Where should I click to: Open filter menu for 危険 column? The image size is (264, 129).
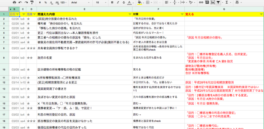pyautogui.click(x=34, y=15)
